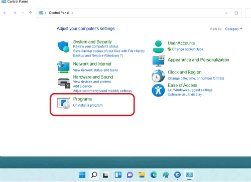Open Appearance and Personalization heading
Viewport: 251px width, 182px height.
(x=198, y=60)
